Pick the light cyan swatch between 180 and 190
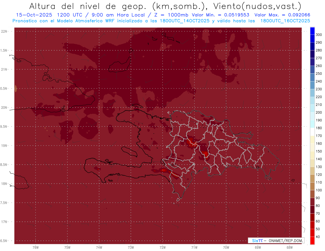This screenshot has width=325, height=251. [312, 124]
